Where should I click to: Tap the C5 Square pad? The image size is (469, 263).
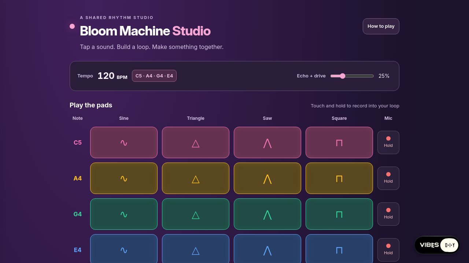pyautogui.click(x=339, y=142)
